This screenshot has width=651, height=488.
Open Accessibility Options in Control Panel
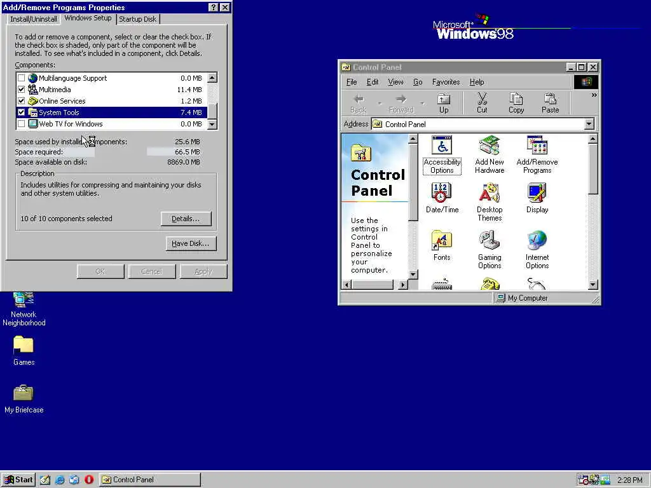pos(442,155)
